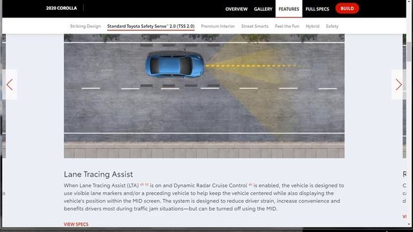This screenshot has width=413, height=232.
Task: Open the Overview section
Action: pos(236,9)
